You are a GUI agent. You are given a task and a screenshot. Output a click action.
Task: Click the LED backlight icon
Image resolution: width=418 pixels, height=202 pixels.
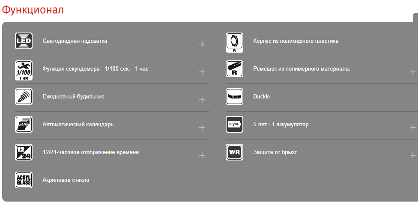(24, 41)
